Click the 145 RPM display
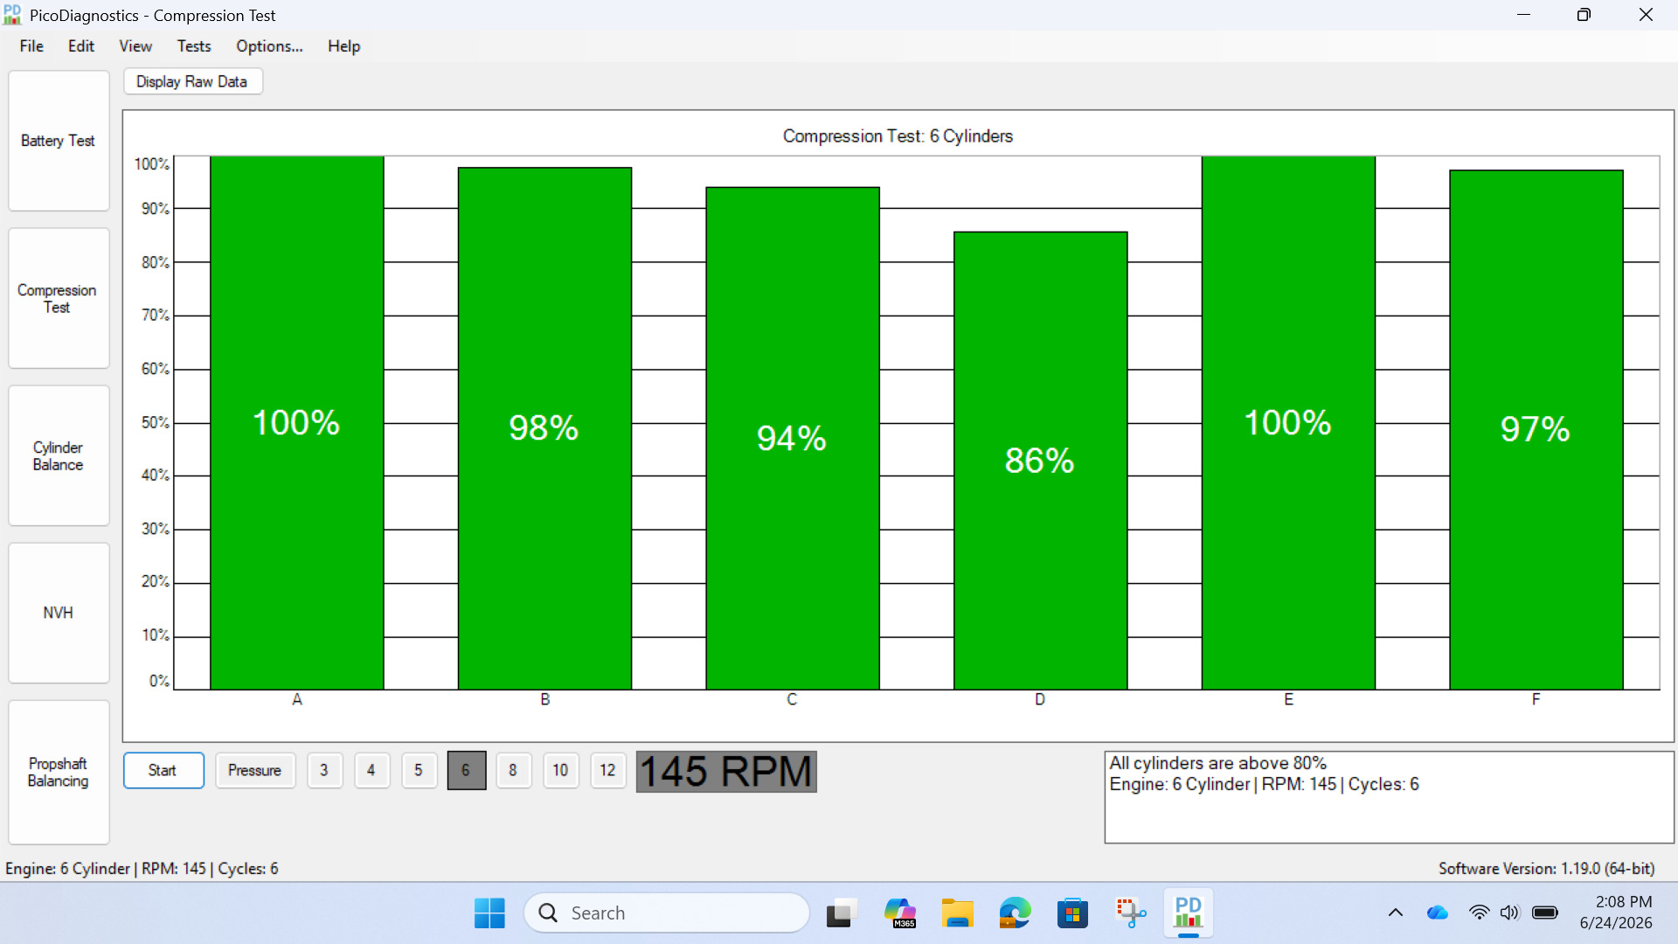Image resolution: width=1678 pixels, height=944 pixels. (726, 772)
